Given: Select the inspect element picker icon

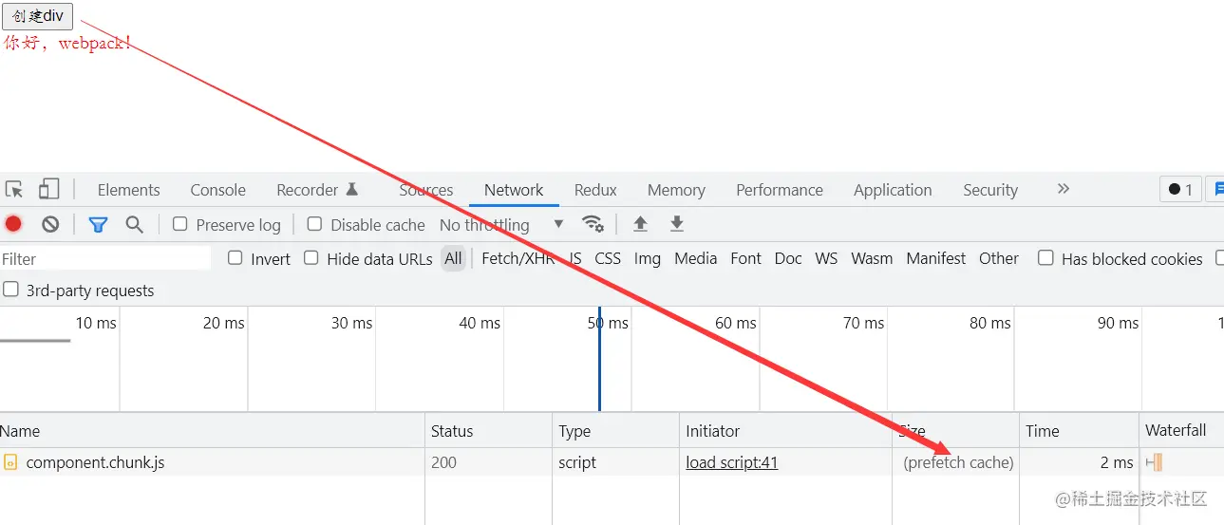Looking at the screenshot, I should [x=13, y=189].
